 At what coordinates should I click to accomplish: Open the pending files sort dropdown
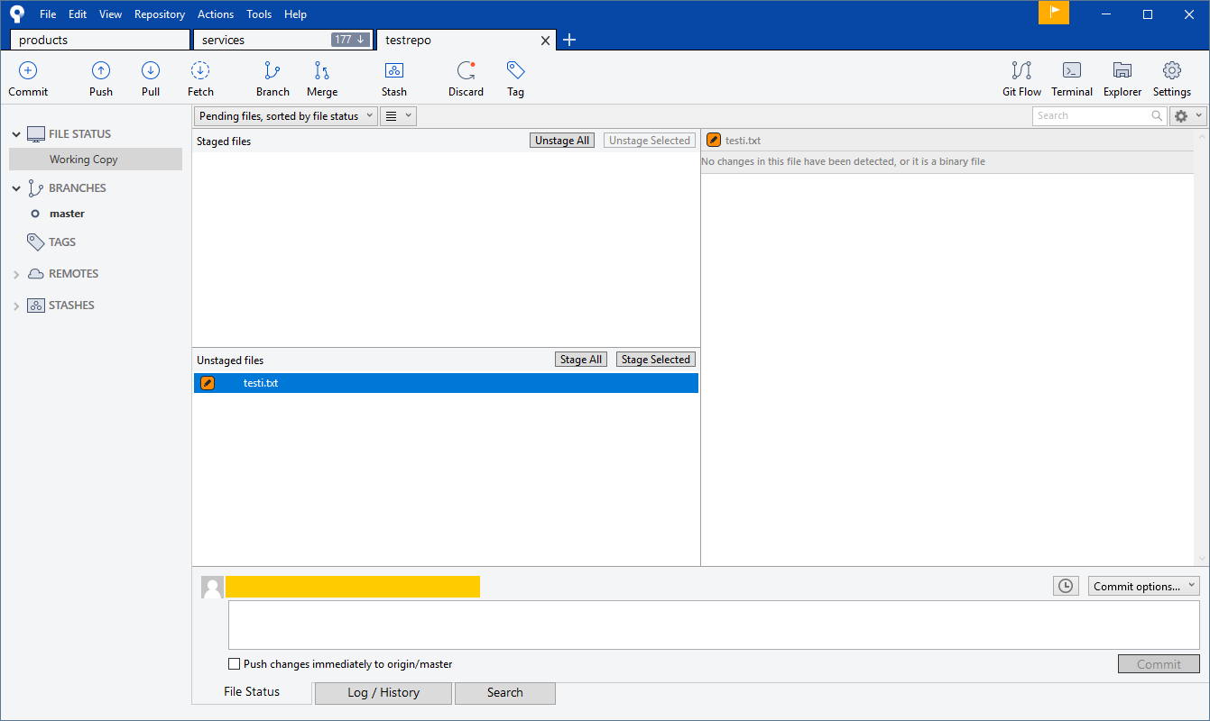(x=285, y=115)
